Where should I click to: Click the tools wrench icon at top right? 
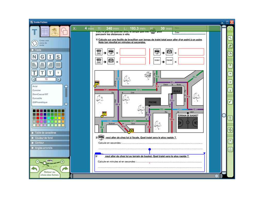pos(230,29)
